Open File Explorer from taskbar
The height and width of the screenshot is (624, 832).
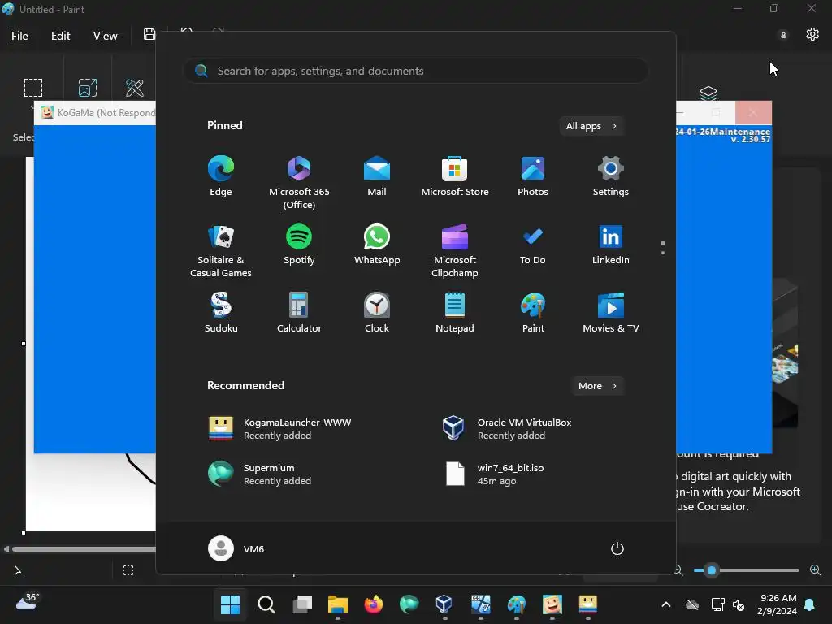(x=338, y=604)
